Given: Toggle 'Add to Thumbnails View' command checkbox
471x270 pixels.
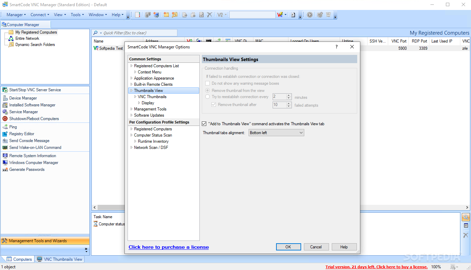Looking at the screenshot, I should point(204,124).
